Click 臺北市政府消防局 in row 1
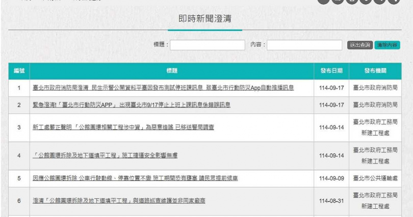 click(375, 88)
